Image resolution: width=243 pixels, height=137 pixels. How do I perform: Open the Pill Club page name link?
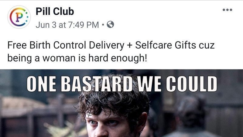click(55, 11)
